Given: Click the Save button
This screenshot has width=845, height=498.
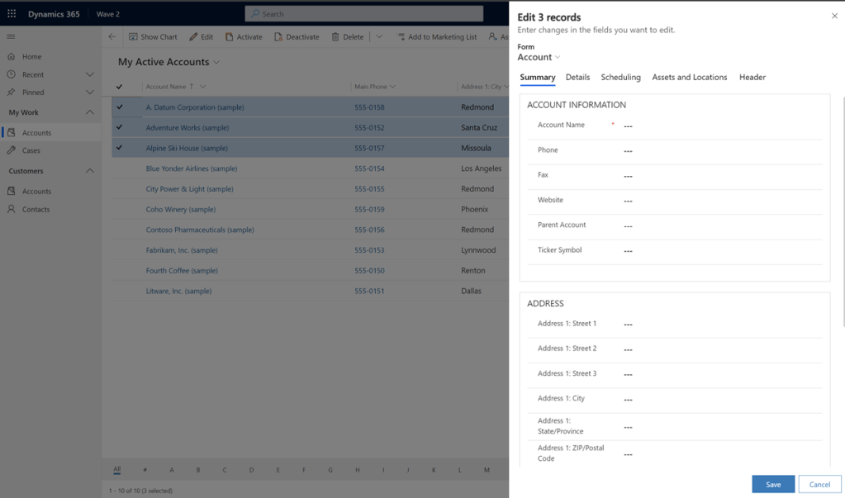Looking at the screenshot, I should 772,484.
